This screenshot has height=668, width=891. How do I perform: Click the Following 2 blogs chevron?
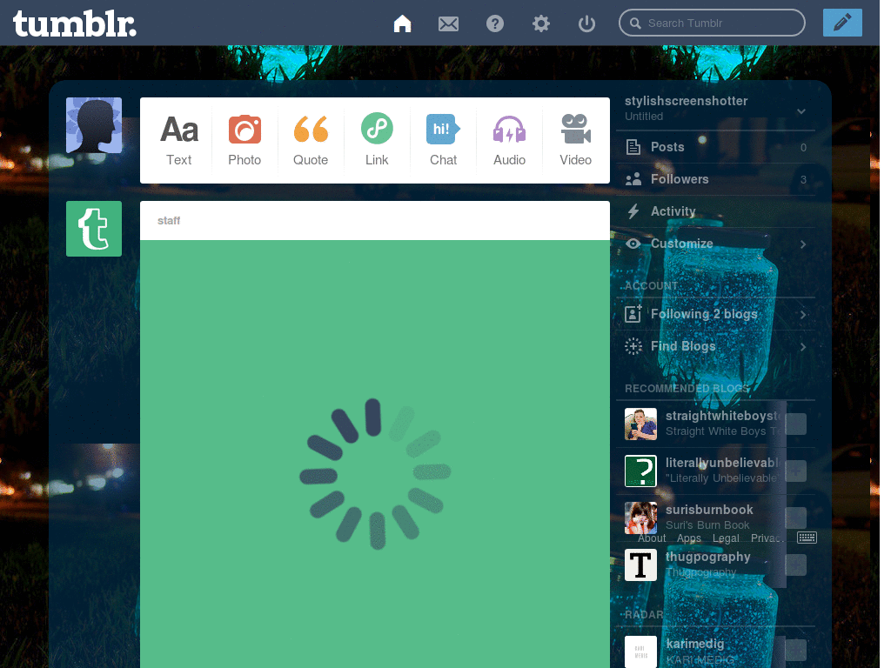pos(803,314)
